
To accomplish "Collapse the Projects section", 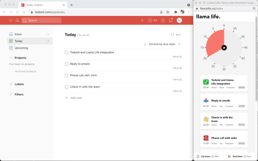I will (x=11, y=58).
